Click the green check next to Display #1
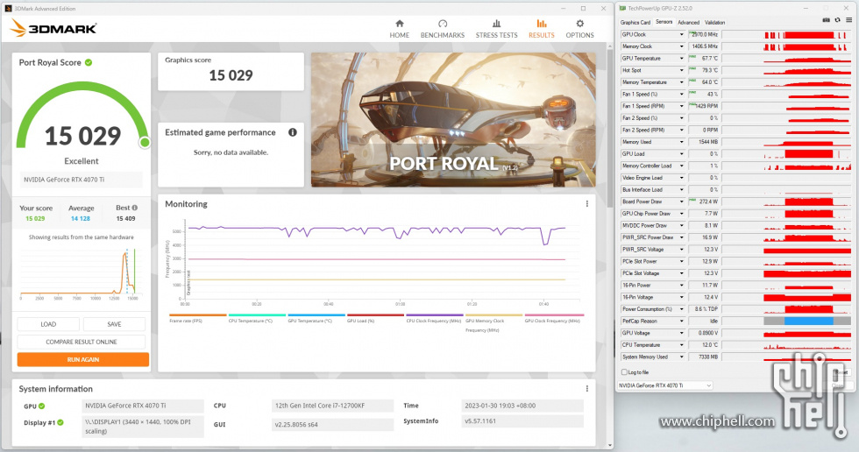This screenshot has height=452, width=859. (60, 422)
